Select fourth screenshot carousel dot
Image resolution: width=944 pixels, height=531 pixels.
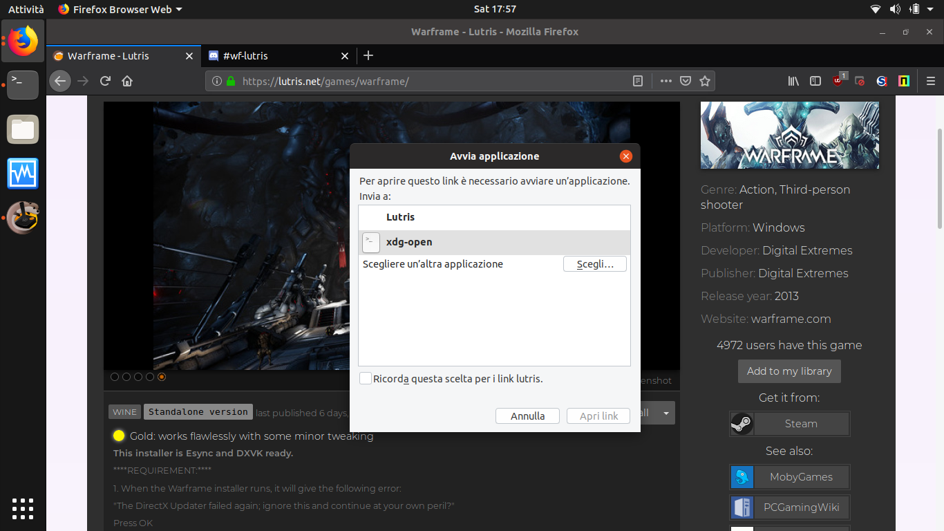tap(150, 377)
